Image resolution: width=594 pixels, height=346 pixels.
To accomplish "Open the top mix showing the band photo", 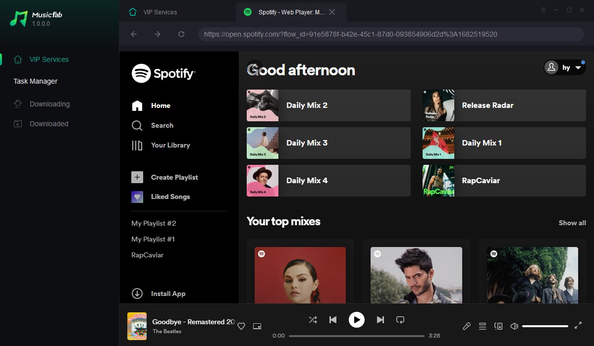I will click(x=532, y=275).
